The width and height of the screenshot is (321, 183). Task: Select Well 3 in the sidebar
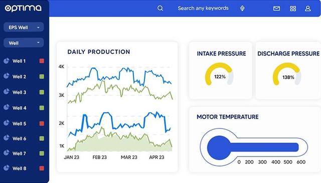(19, 92)
